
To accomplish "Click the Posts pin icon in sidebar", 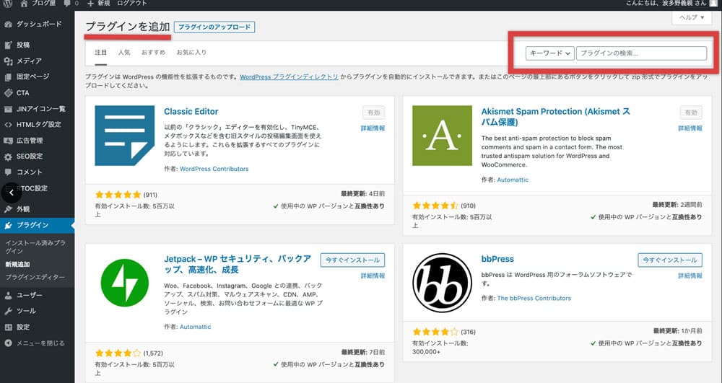I will pos(8,45).
